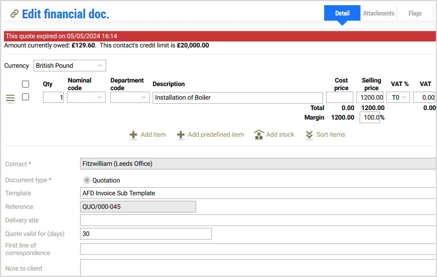Select the Quotation radio button
437x277 pixels.
click(87, 180)
